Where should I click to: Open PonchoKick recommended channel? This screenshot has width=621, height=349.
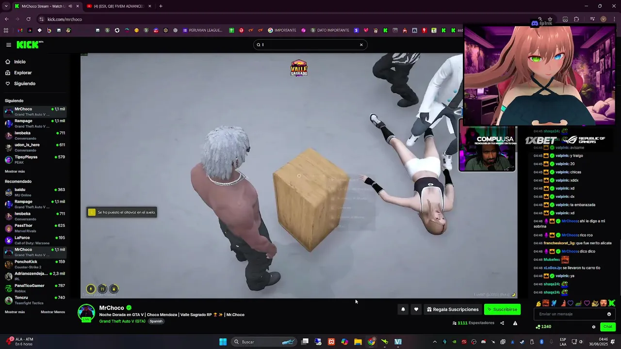pyautogui.click(x=35, y=264)
